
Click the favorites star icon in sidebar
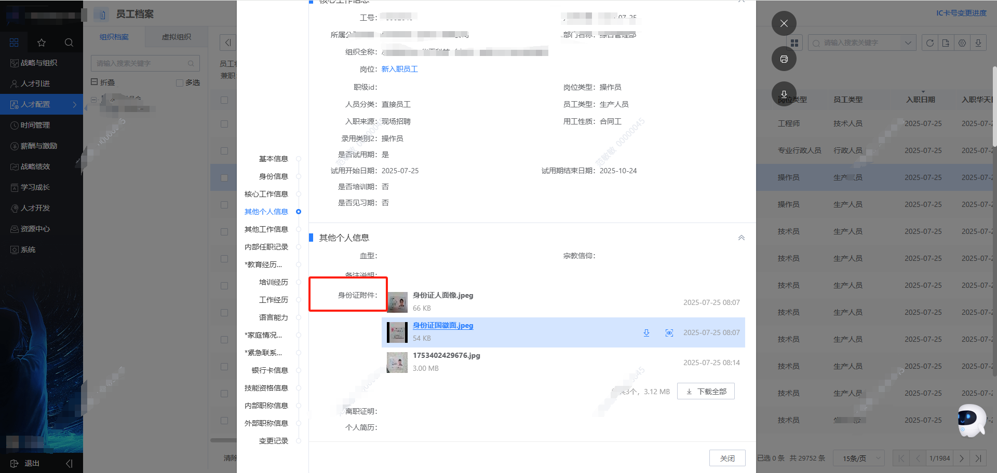click(x=42, y=43)
